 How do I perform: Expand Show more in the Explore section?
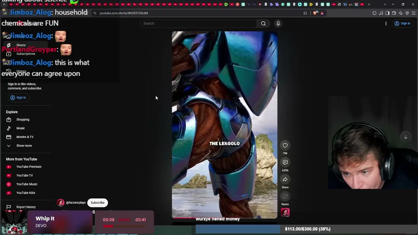[24, 146]
